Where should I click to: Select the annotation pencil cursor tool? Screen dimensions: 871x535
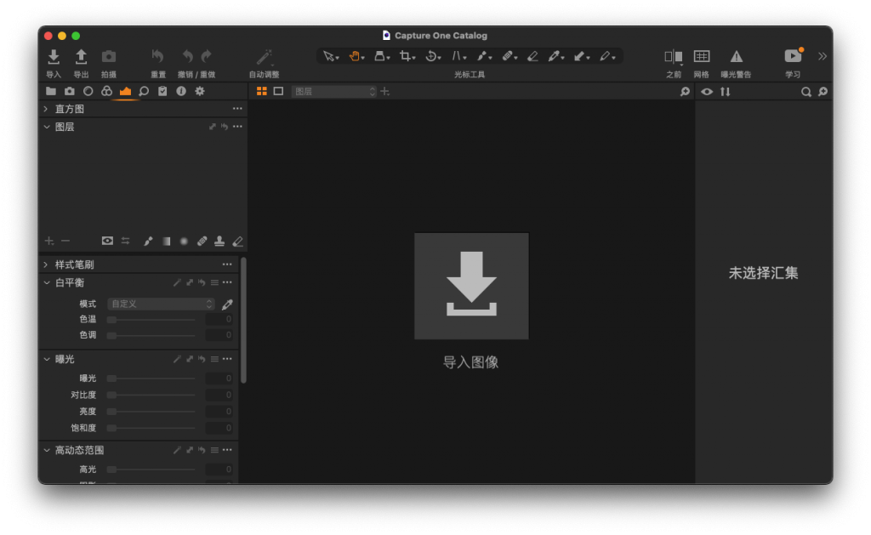tap(606, 56)
